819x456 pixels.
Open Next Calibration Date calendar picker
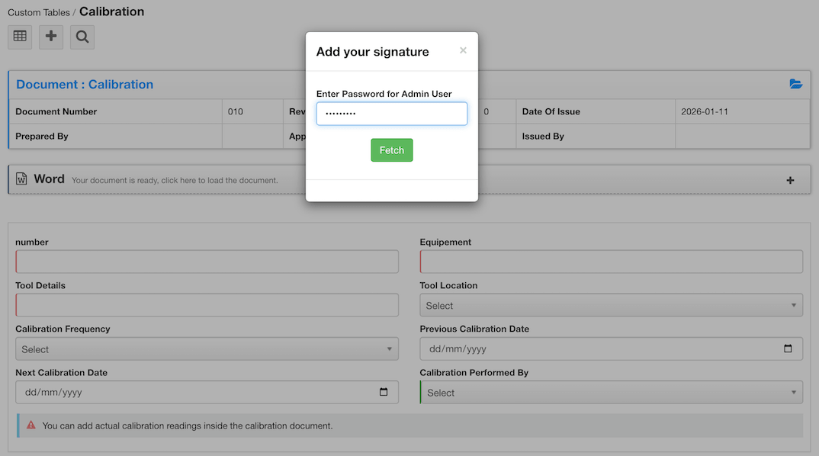coord(384,392)
